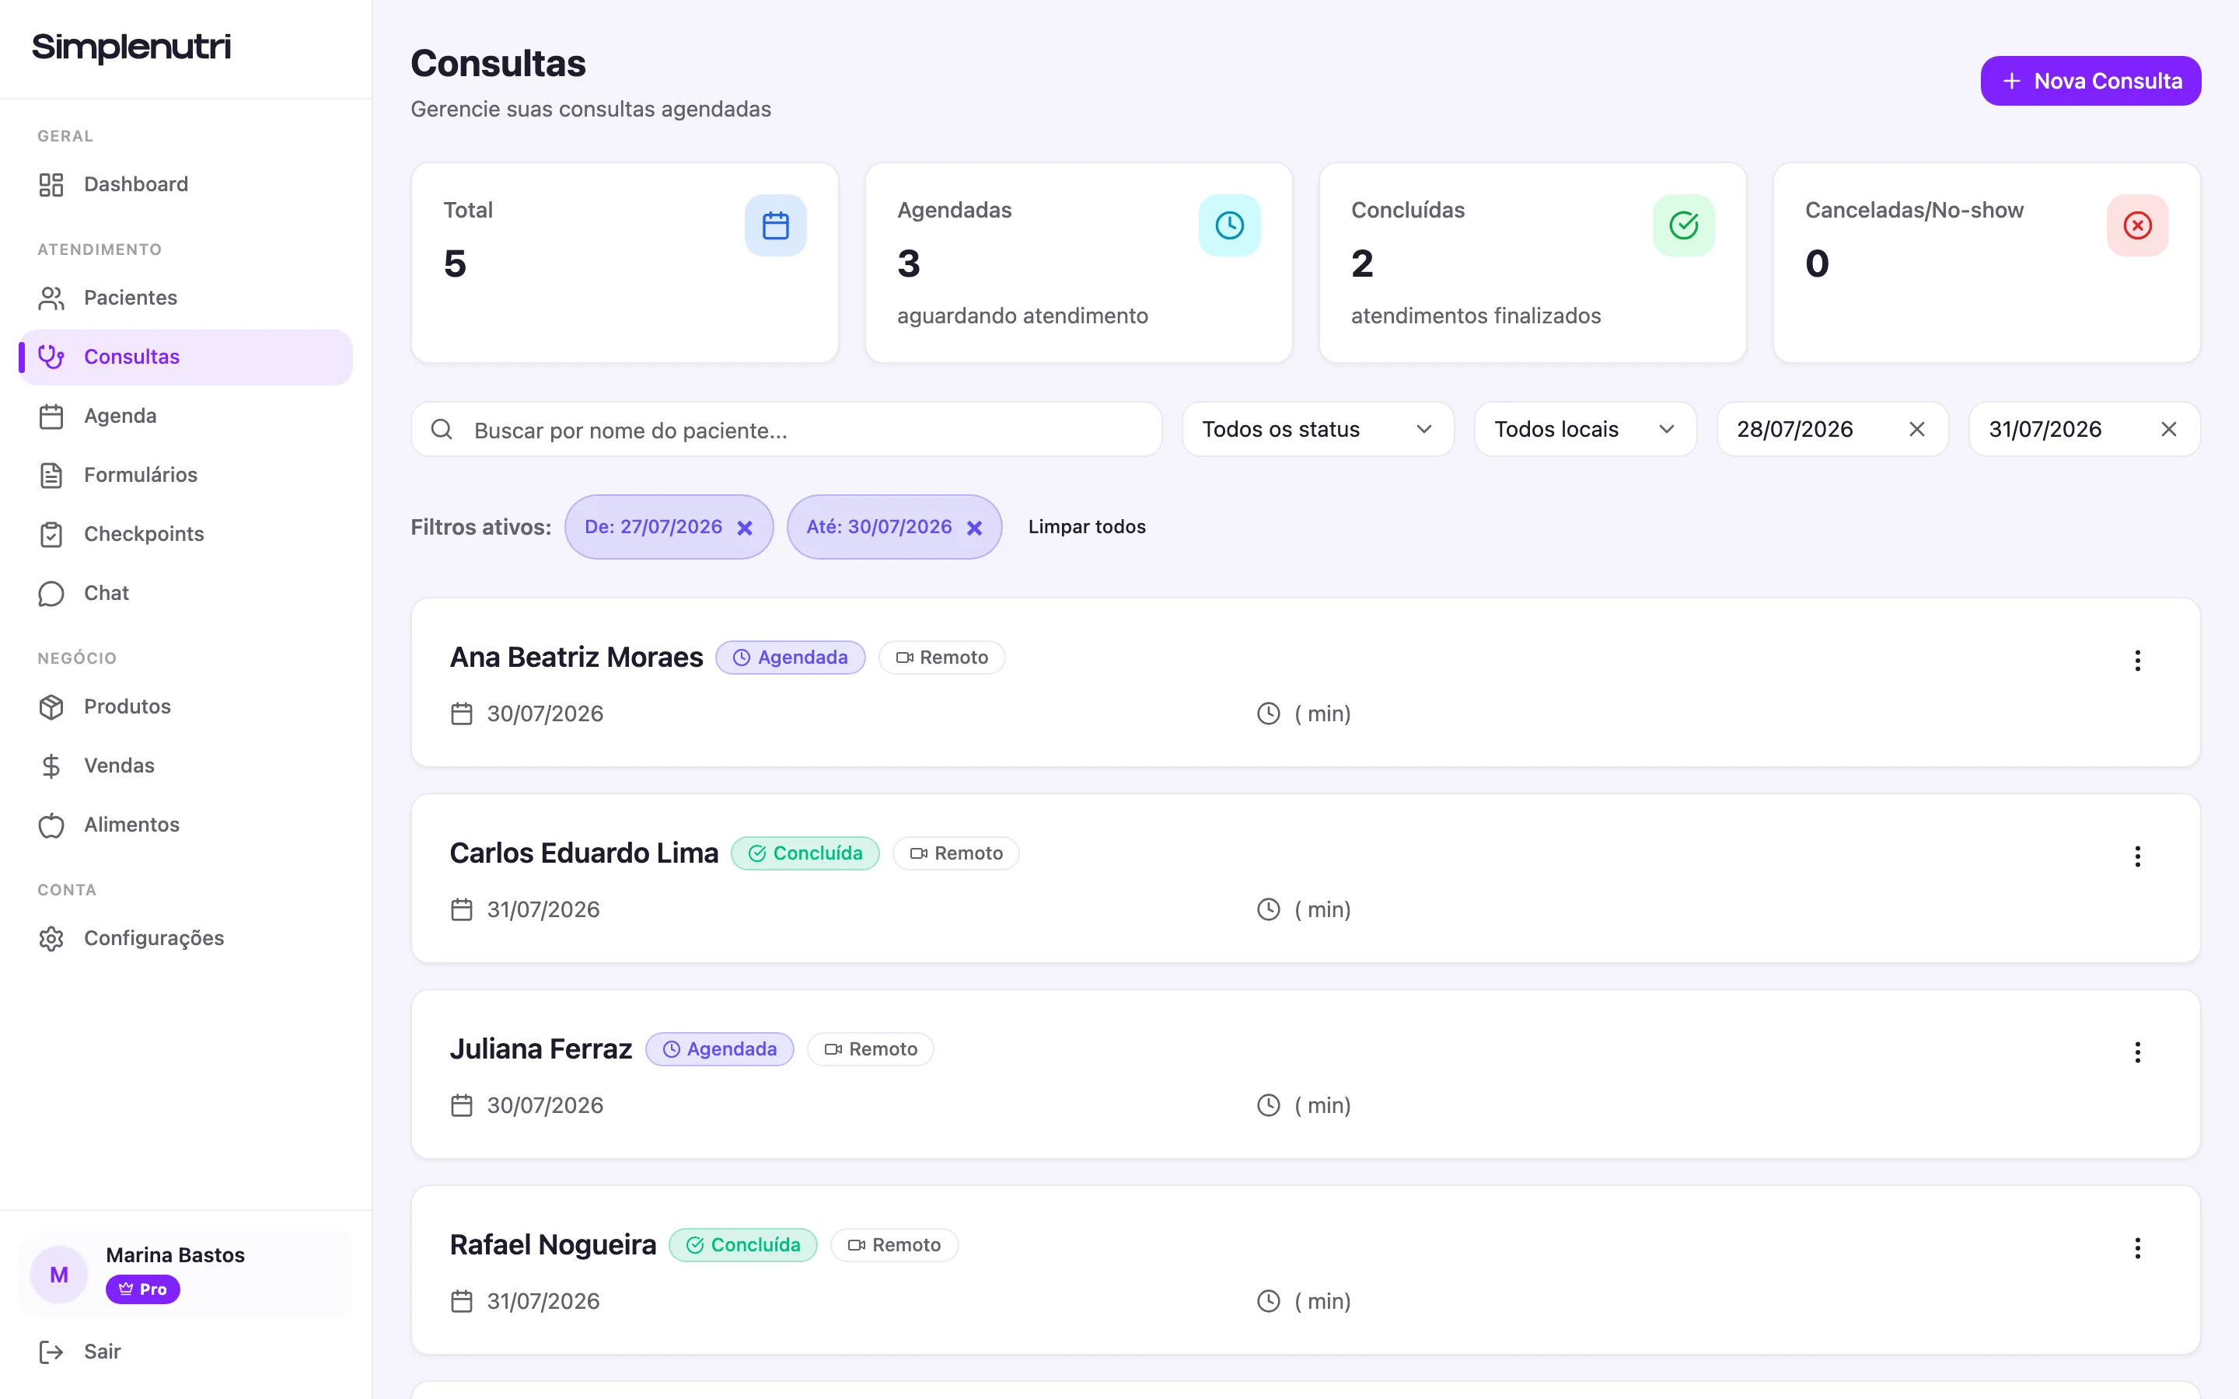Focus the patient name search field
This screenshot has width=2239, height=1399.
click(x=787, y=429)
